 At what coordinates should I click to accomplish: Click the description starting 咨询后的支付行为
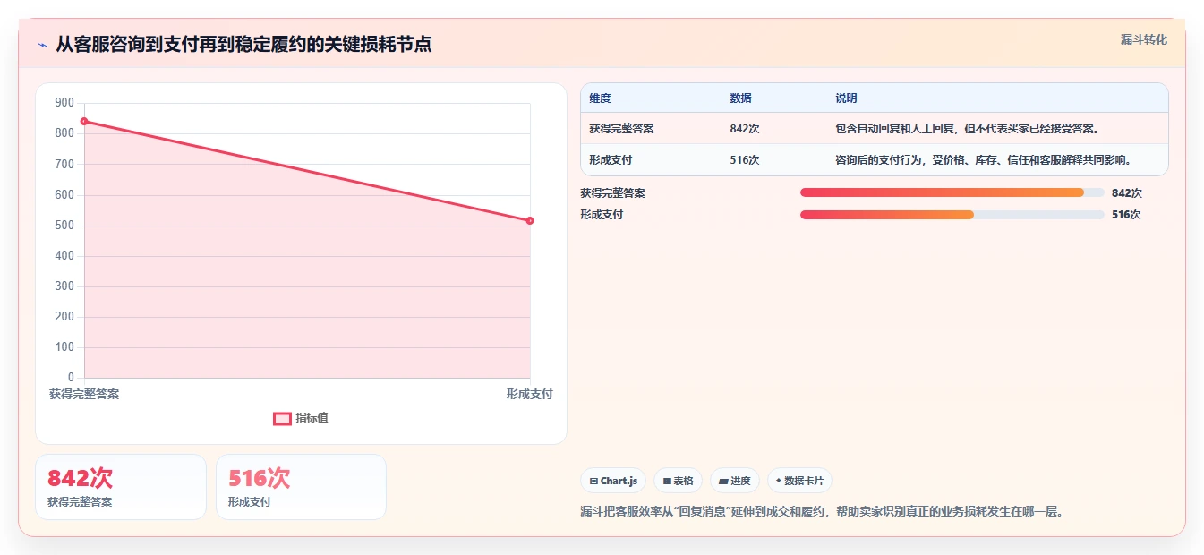tap(984, 160)
